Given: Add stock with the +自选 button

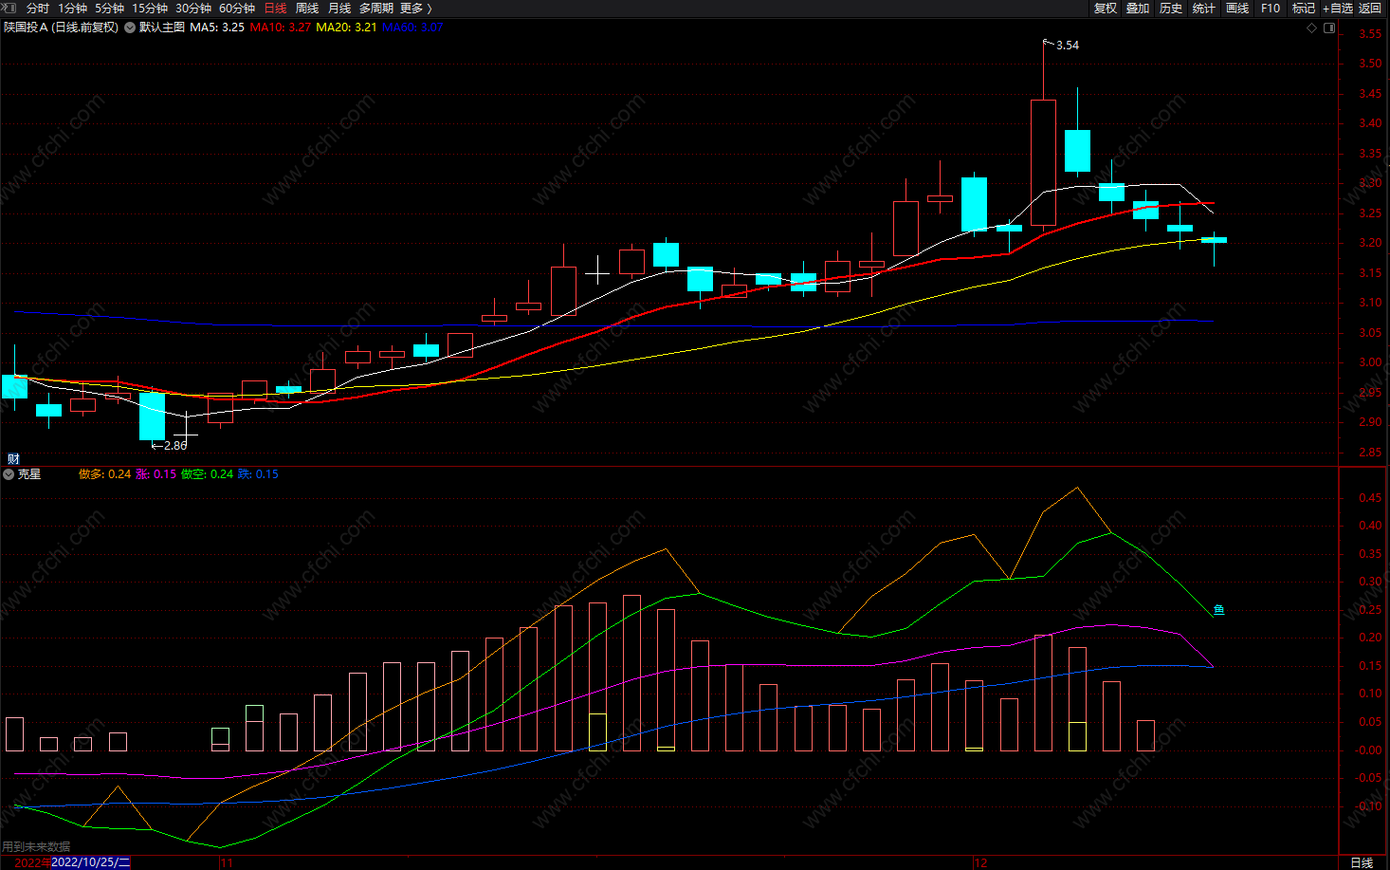Looking at the screenshot, I should [1338, 8].
